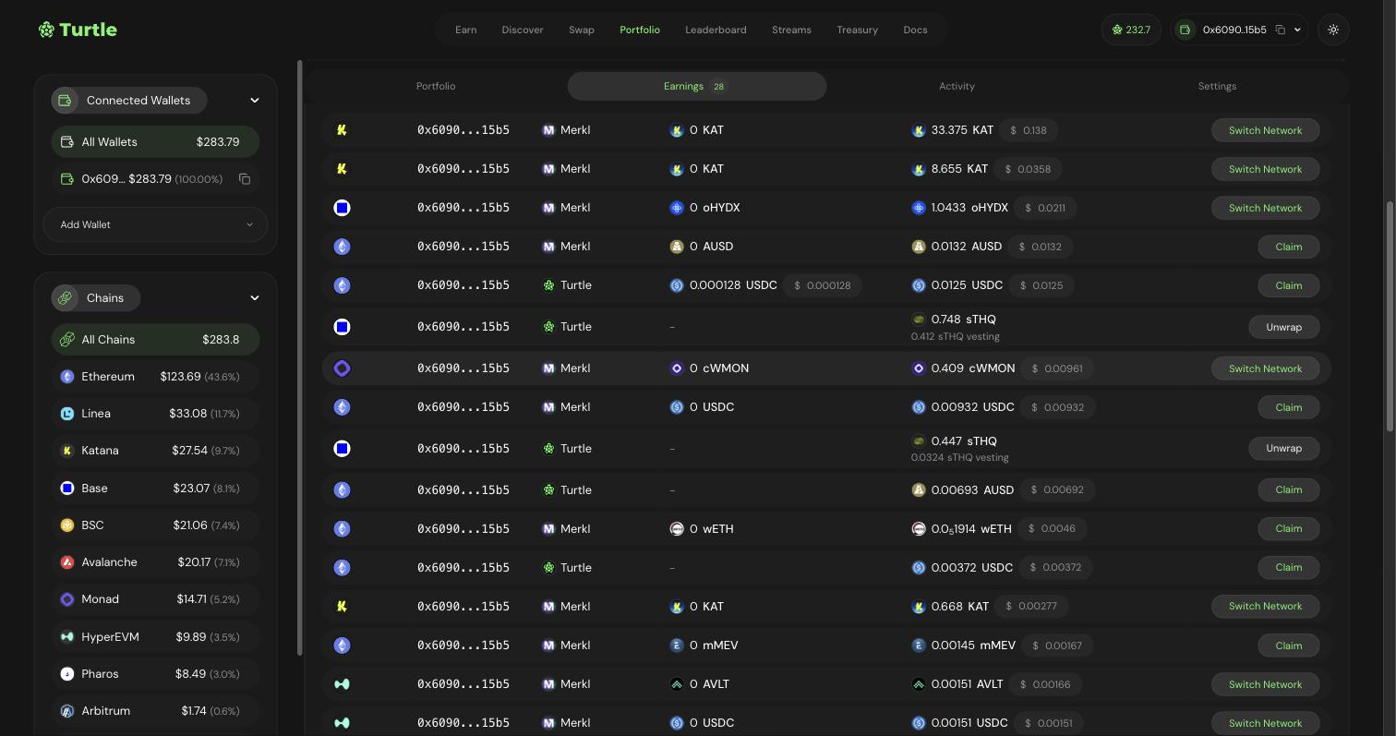Switch to the Portfolio sub-tab

pyautogui.click(x=436, y=86)
